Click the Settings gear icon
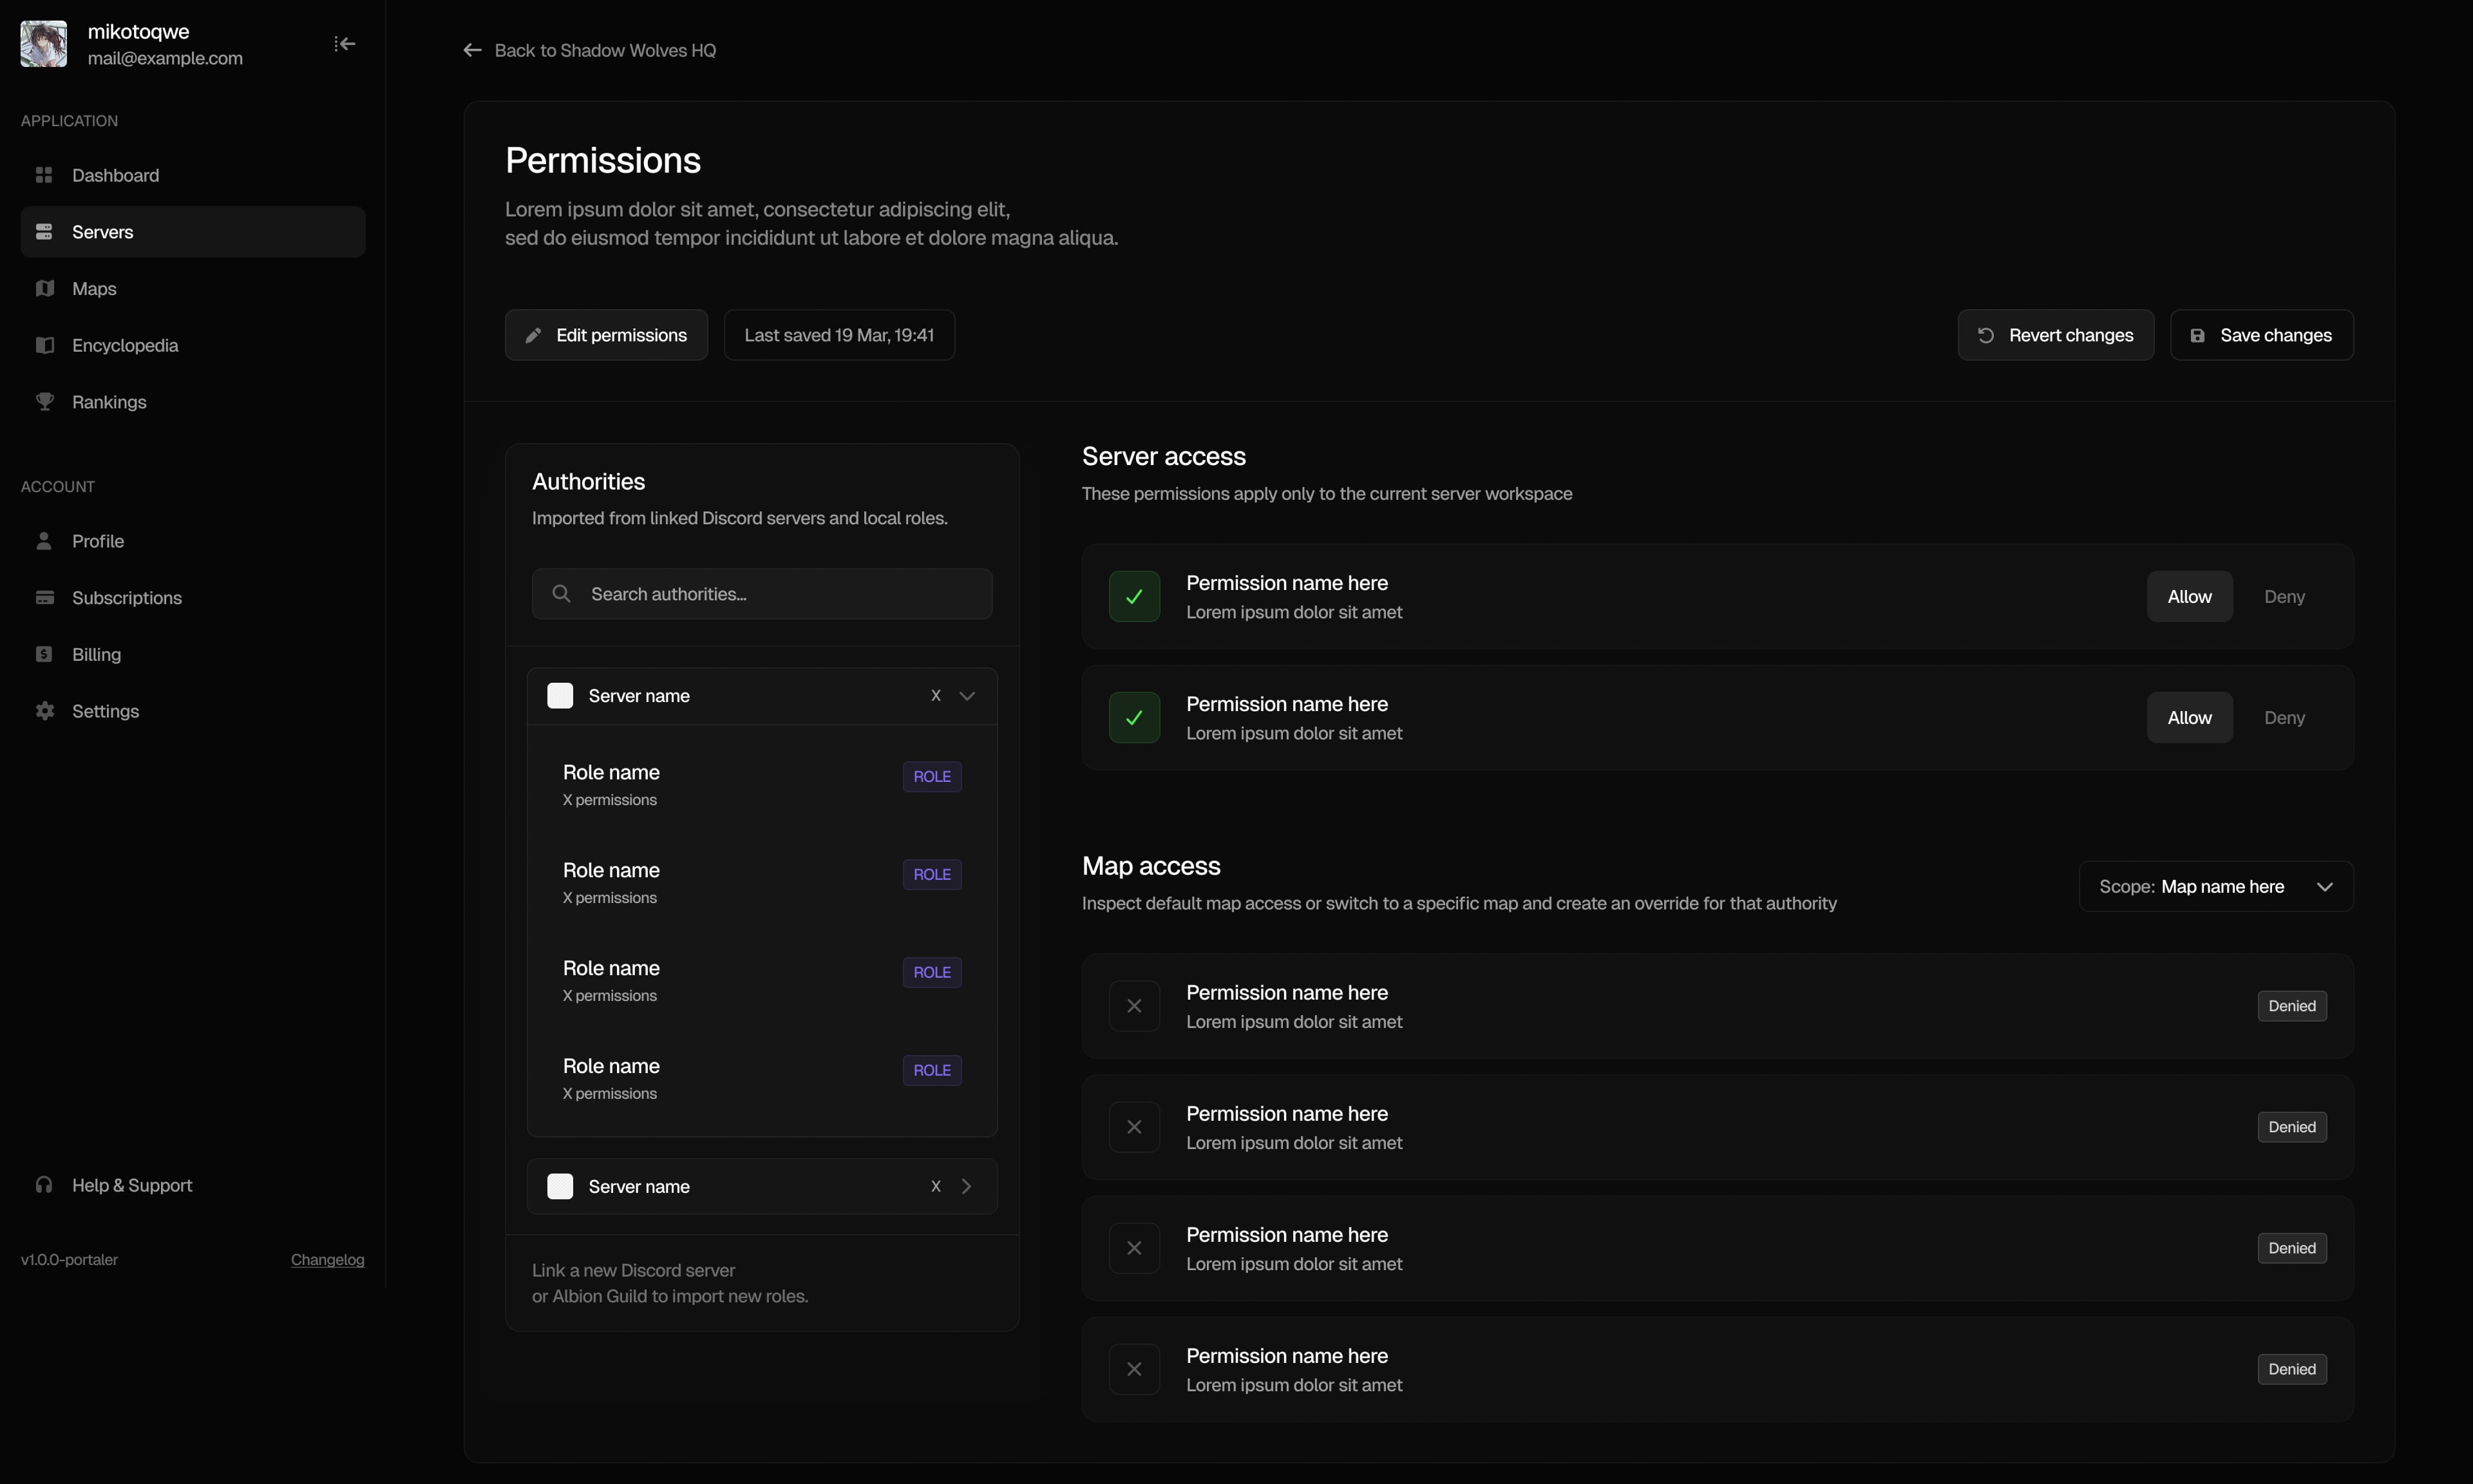 [x=44, y=711]
